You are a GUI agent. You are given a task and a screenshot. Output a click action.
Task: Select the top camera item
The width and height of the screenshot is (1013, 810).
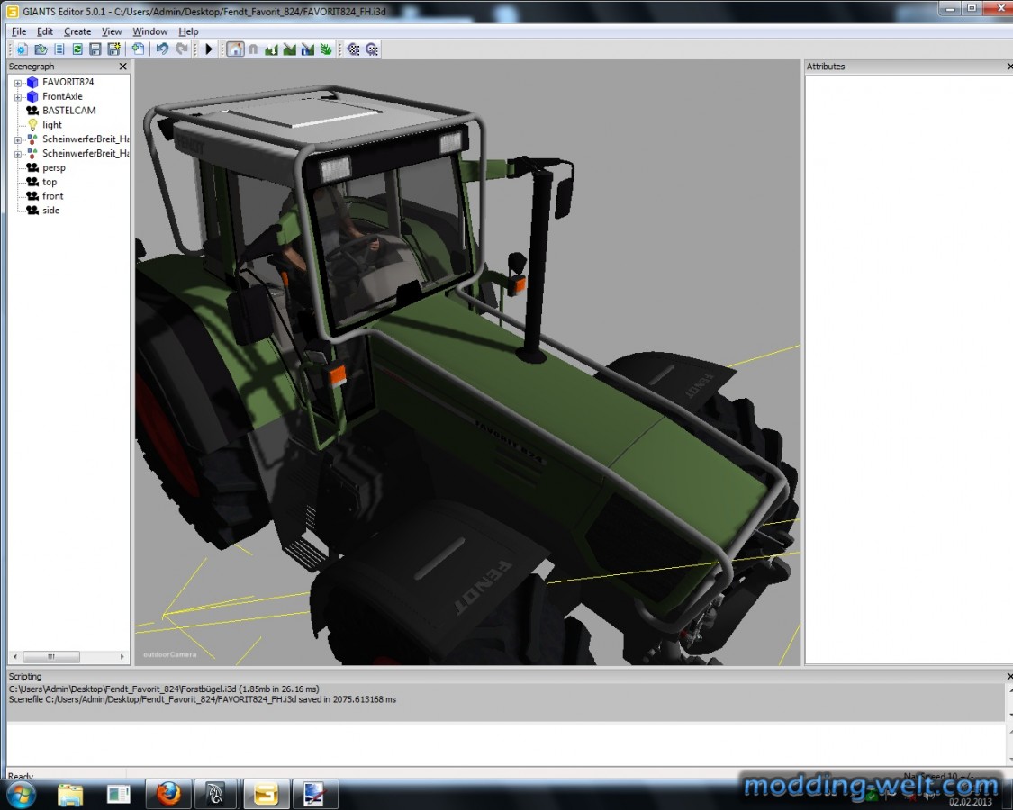[50, 182]
